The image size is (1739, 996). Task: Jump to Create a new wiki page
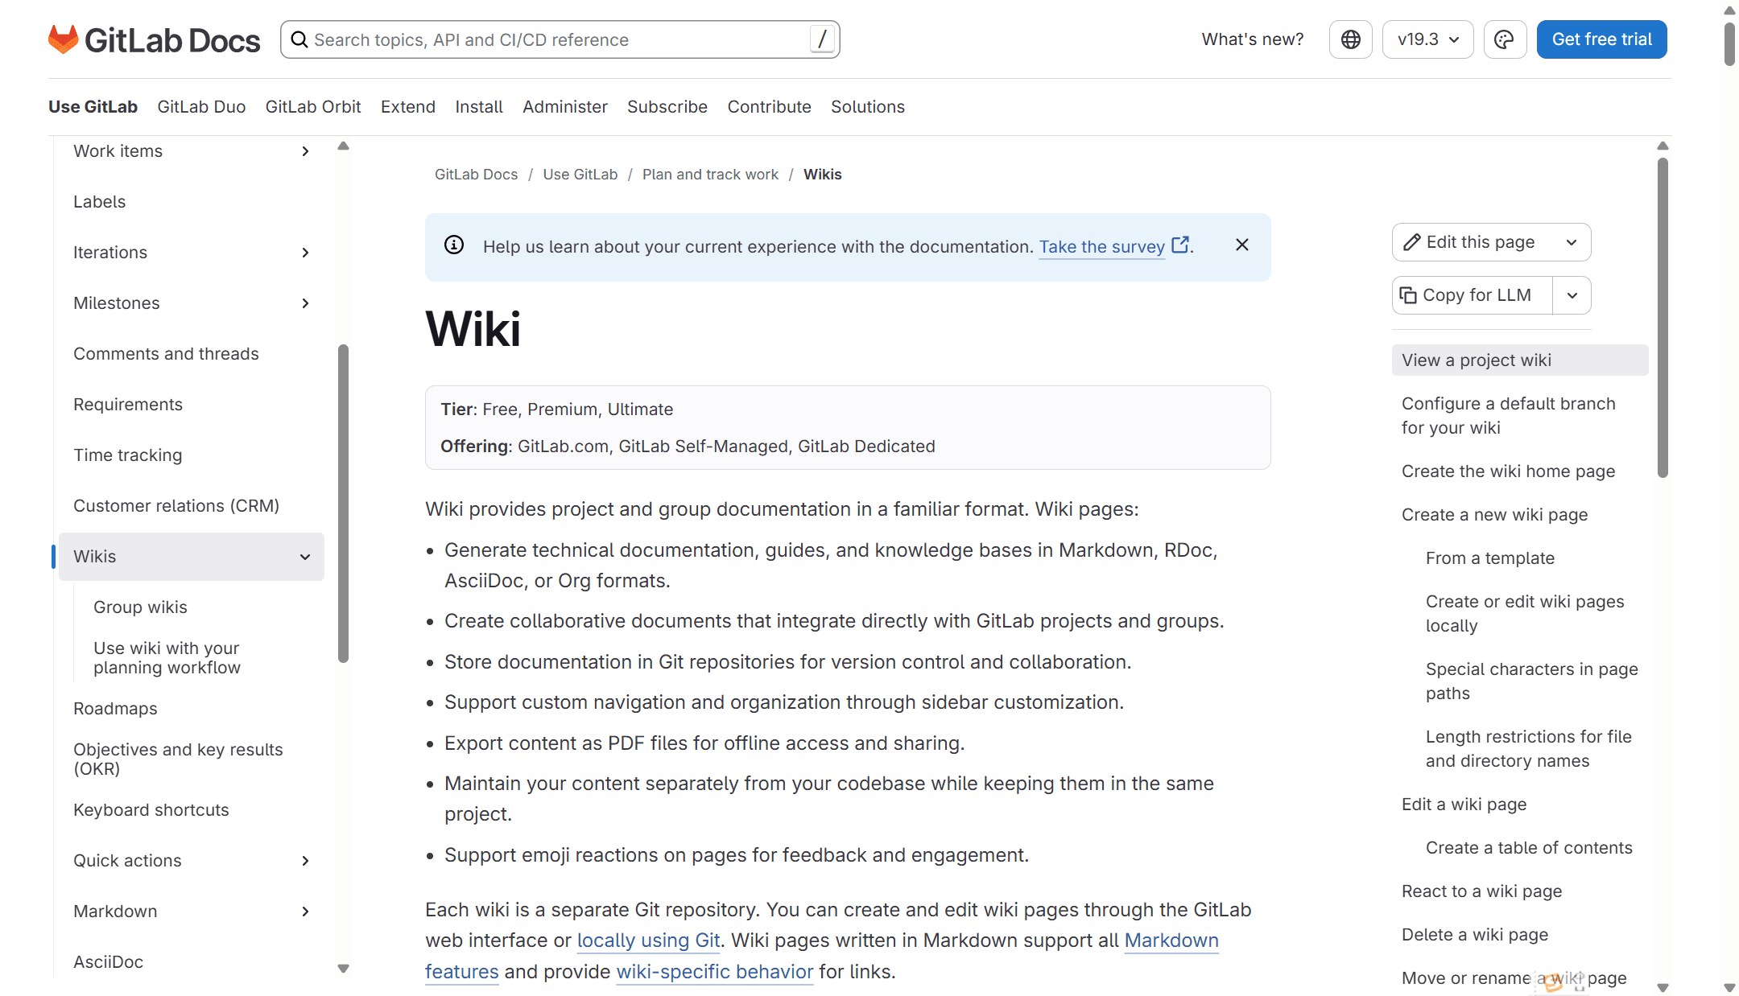pos(1495,515)
